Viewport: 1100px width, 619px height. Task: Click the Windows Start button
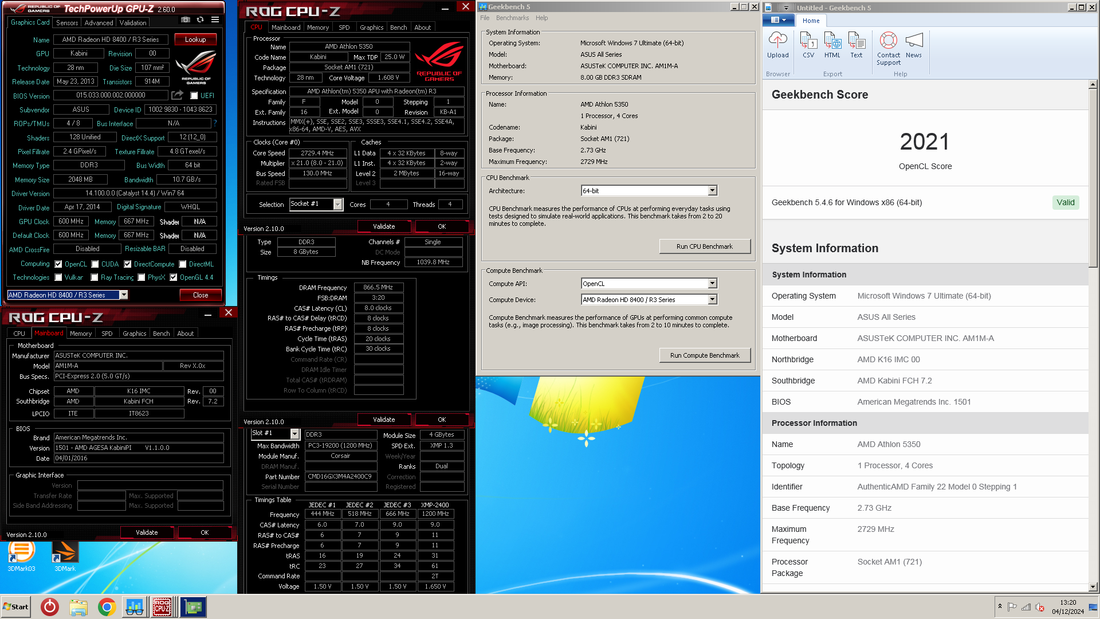(x=16, y=607)
